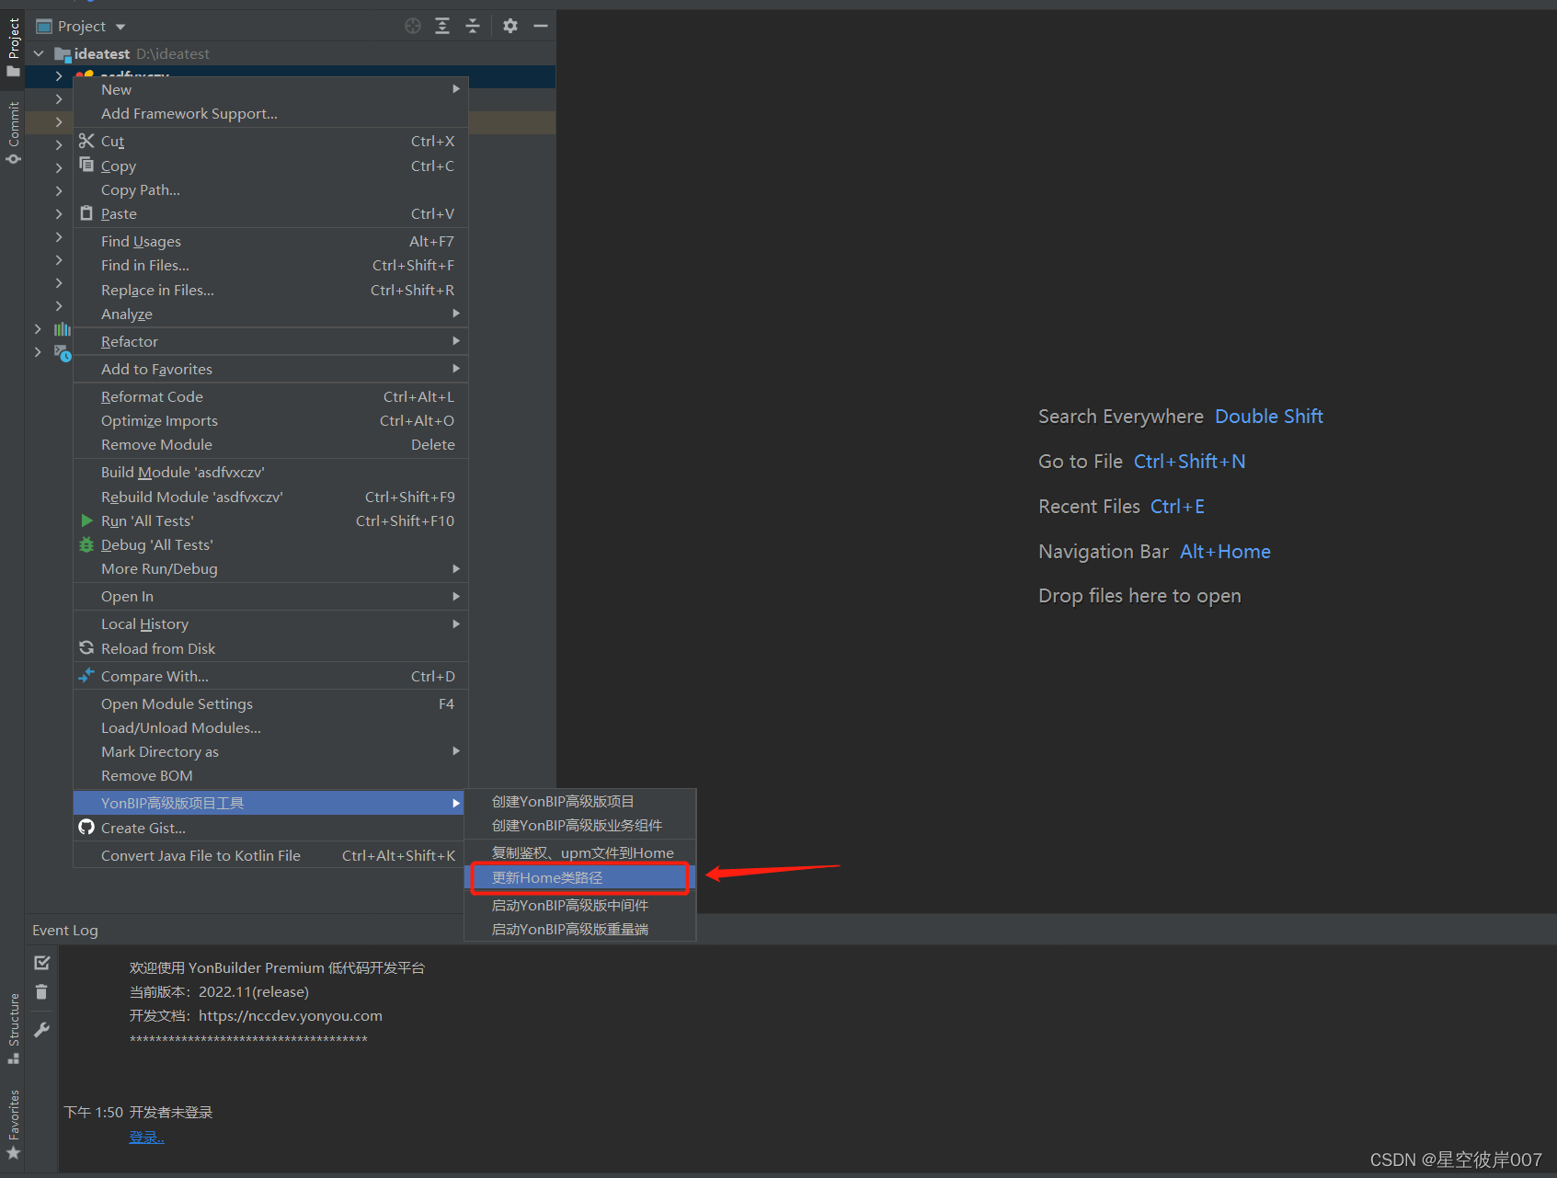Select Add Framework Support...
The width and height of the screenshot is (1557, 1178).
tap(270, 113)
